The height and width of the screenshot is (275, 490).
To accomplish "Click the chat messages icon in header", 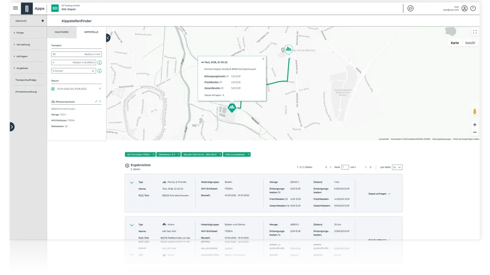I will click(410, 8).
